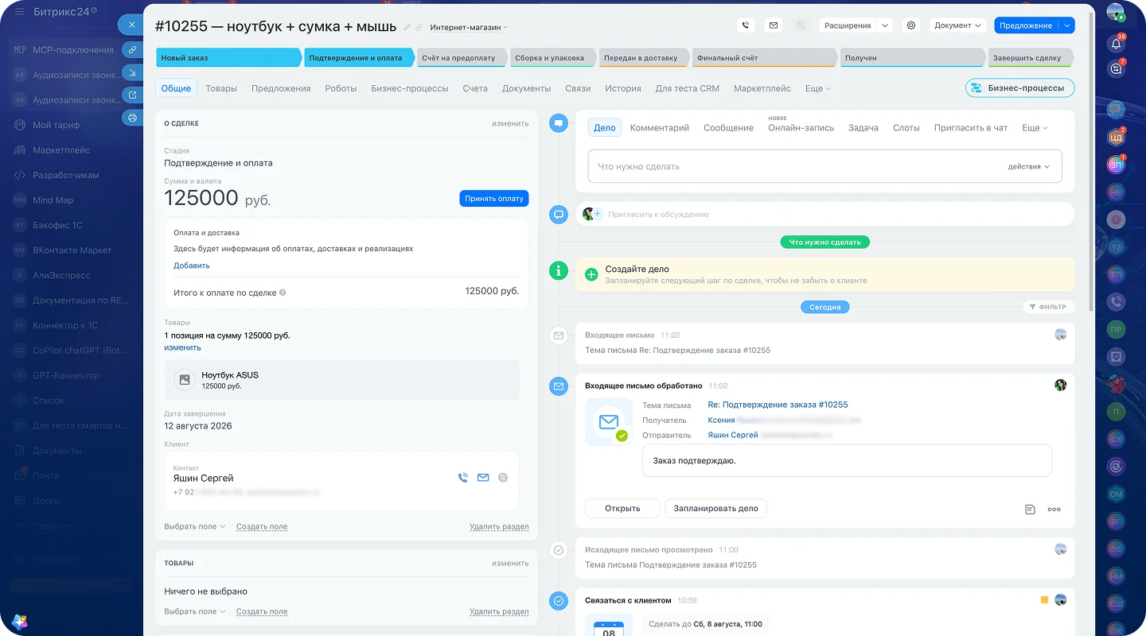Open deal settings with the gear icon

coord(911,25)
